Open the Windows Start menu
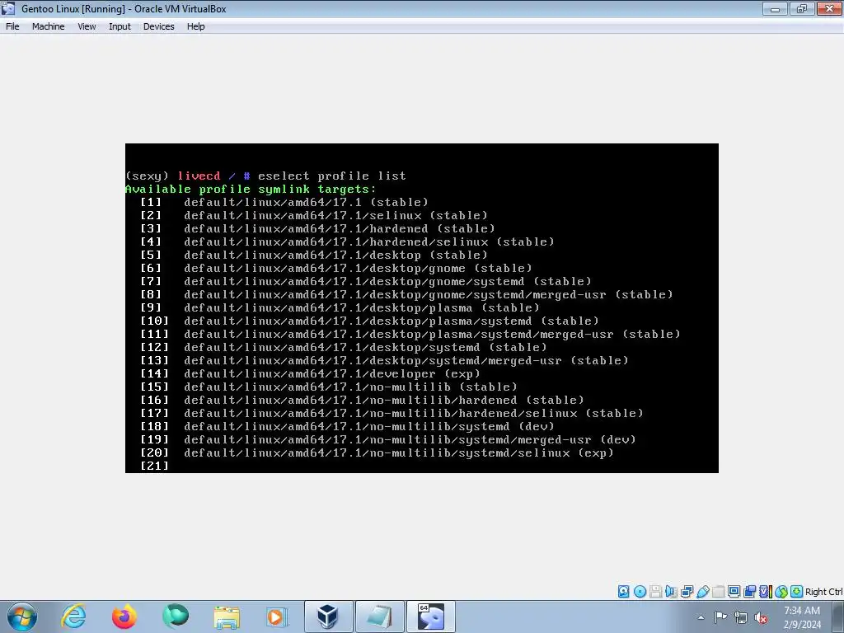This screenshot has height=633, width=844. pyautogui.click(x=22, y=617)
